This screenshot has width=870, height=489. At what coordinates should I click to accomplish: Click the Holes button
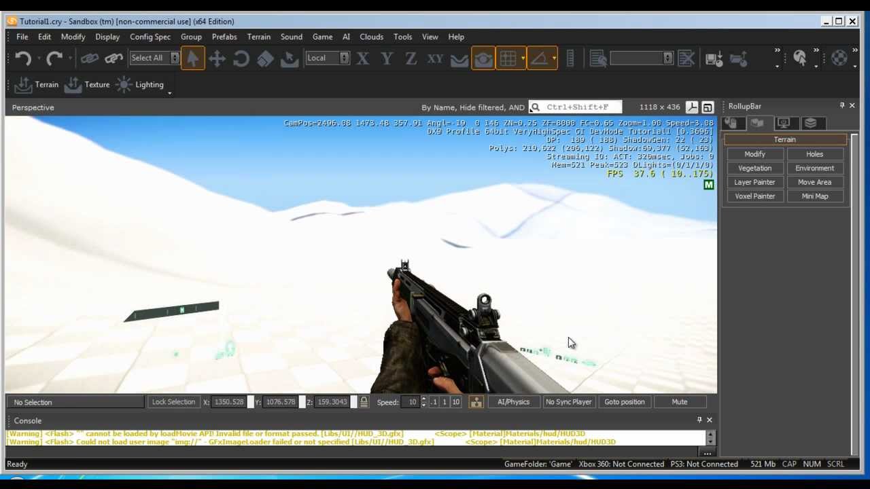tap(814, 154)
